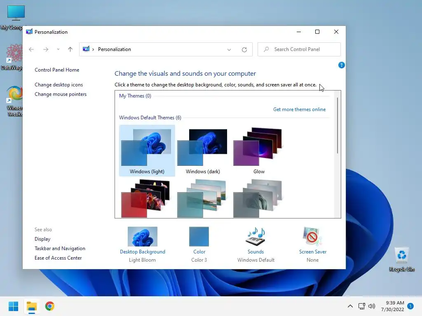Open Taskbar and Navigation link

[60, 249]
